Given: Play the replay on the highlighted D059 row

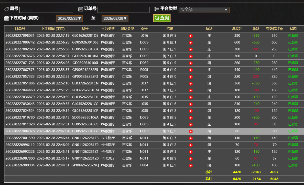Looking at the screenshot, I should (191, 131).
